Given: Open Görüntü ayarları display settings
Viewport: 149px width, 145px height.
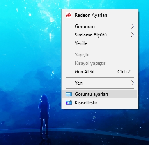Looking at the screenshot, I should 100,94.
